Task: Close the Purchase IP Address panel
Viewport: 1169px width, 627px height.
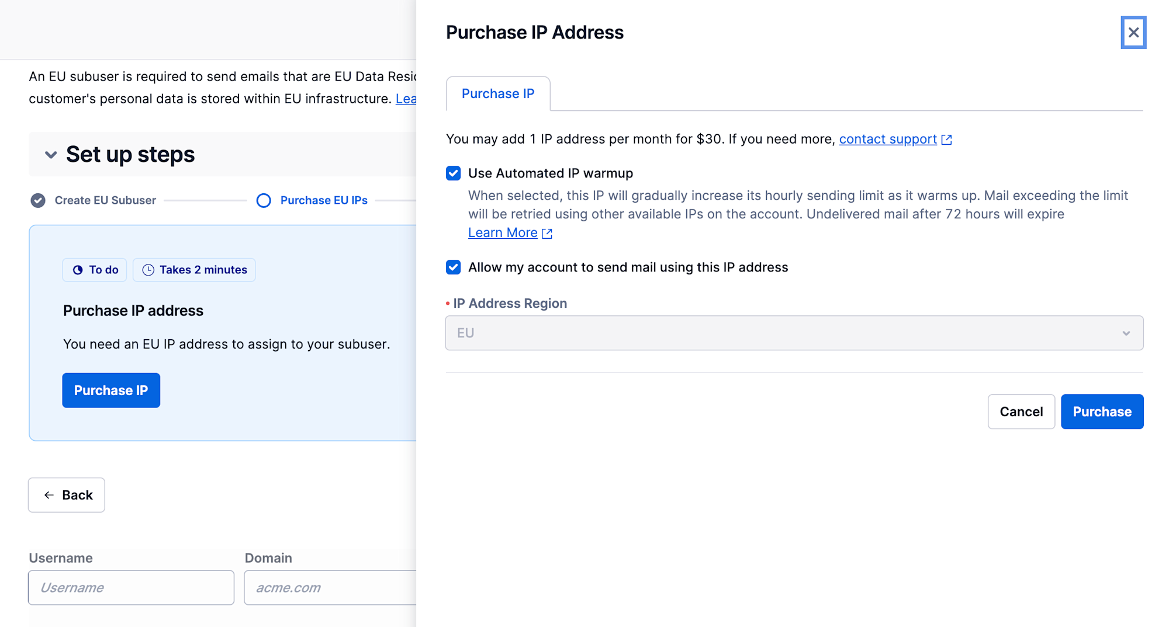Action: [x=1133, y=33]
